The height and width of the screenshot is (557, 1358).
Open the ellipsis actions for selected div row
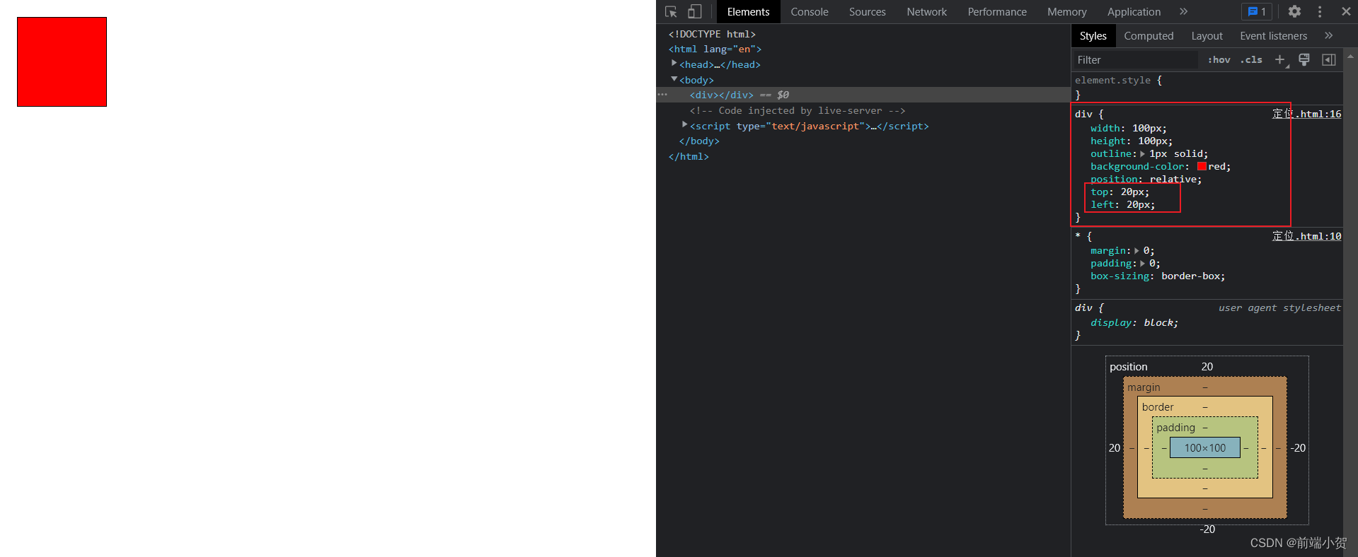coord(662,94)
